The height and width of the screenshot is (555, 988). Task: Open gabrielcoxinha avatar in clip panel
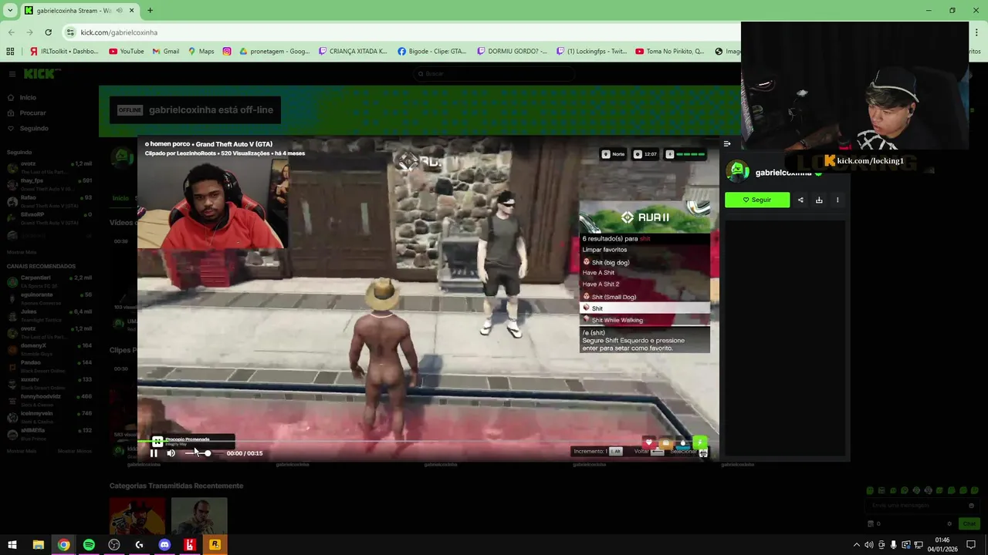737,172
